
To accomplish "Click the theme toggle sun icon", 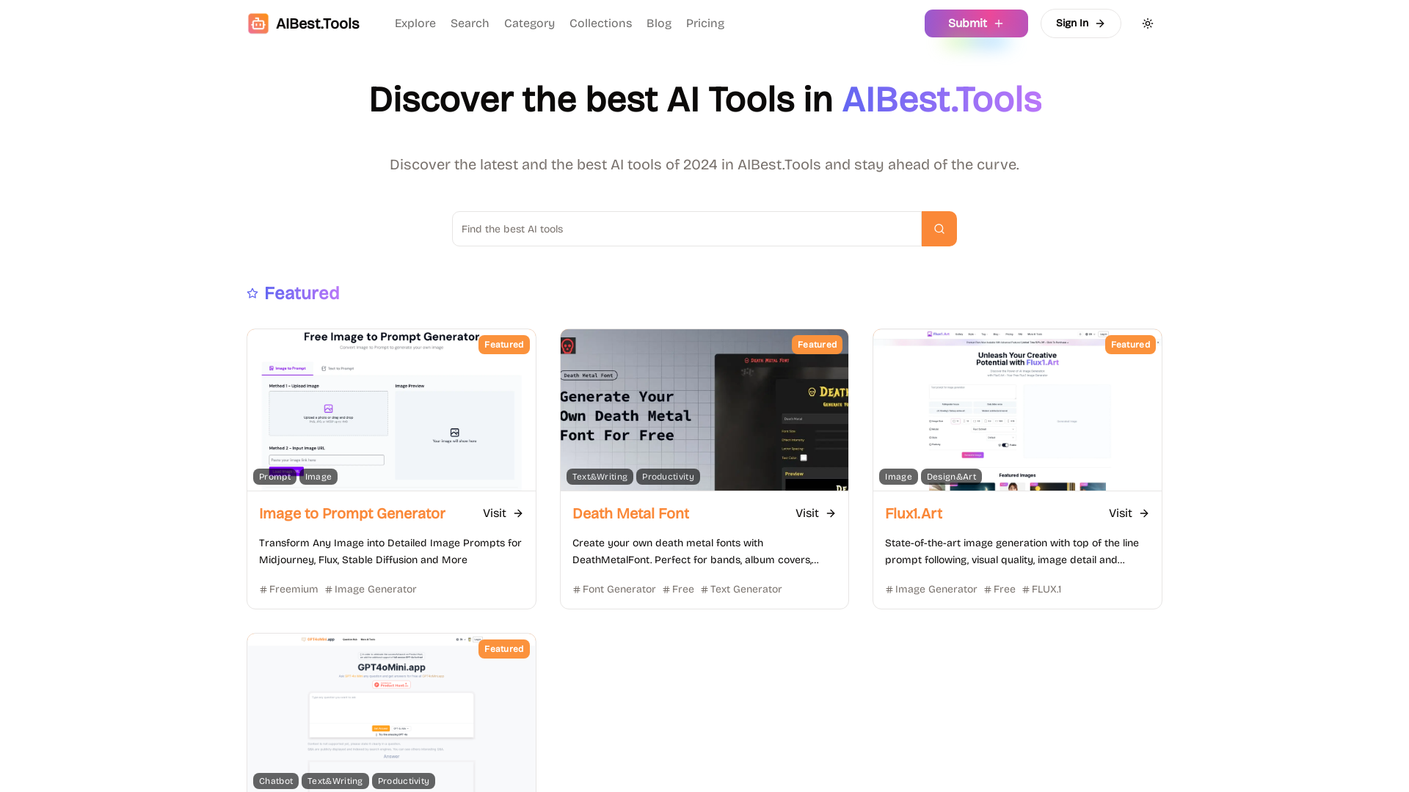I will tap(1148, 23).
